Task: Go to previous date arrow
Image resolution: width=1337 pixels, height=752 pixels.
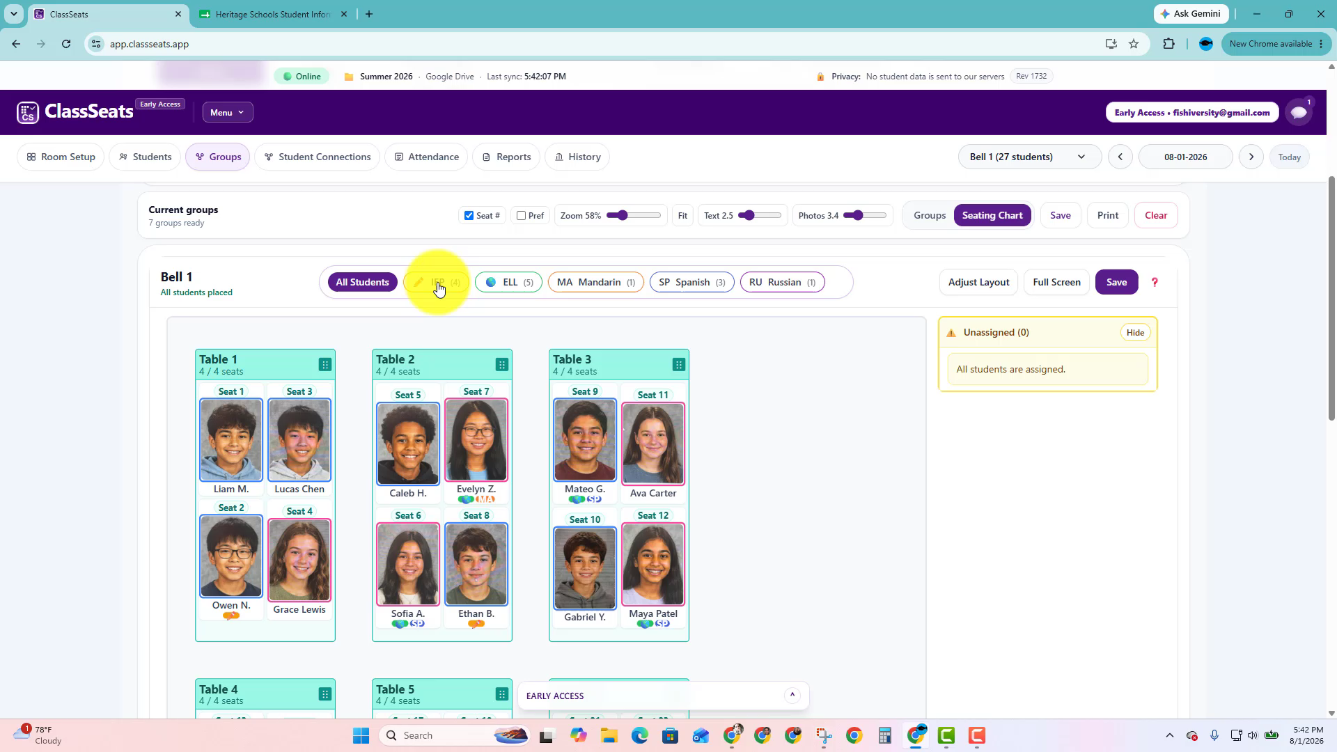Action: pyautogui.click(x=1120, y=157)
